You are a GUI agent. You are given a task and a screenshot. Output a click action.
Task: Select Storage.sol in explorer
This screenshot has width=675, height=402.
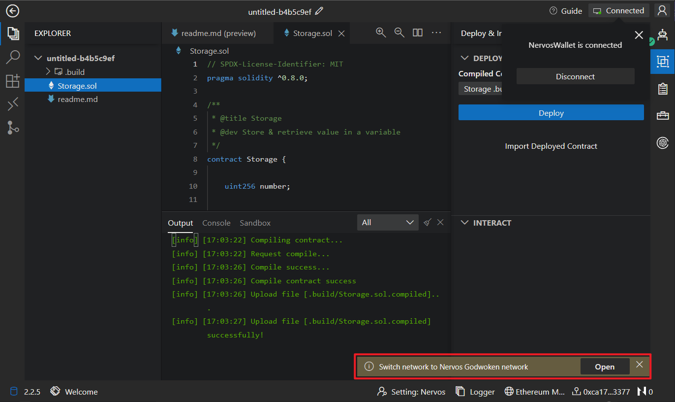pos(93,85)
